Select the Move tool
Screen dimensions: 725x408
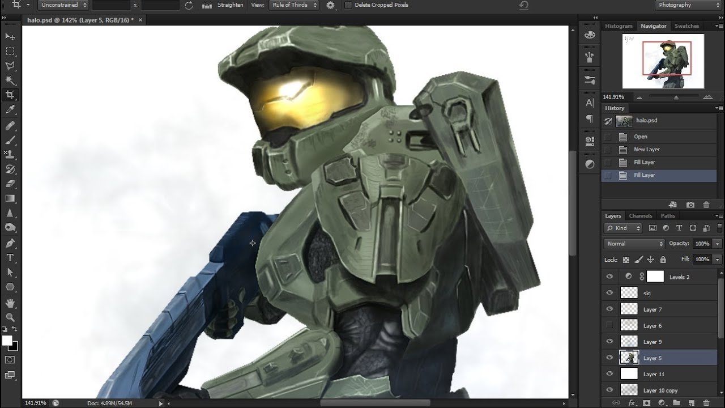coord(10,36)
